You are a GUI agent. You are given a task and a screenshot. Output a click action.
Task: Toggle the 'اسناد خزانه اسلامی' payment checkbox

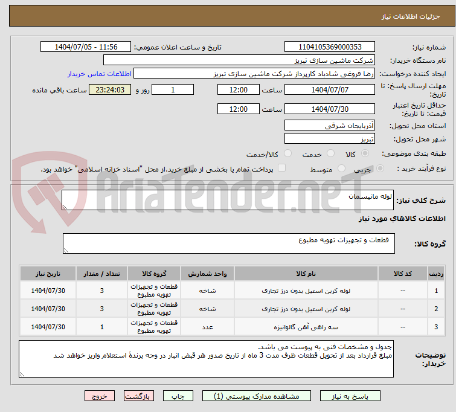tap(281, 169)
